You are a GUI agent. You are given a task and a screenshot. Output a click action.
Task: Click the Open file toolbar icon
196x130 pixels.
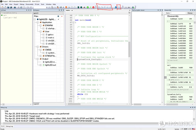point(5,7)
